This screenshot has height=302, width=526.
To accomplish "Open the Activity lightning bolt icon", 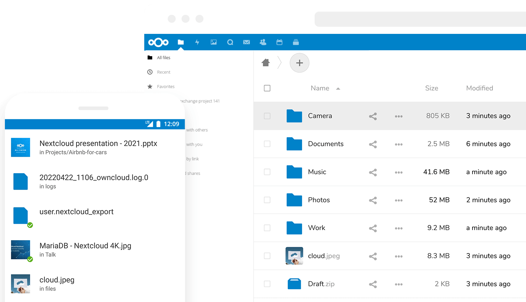I will point(197,42).
